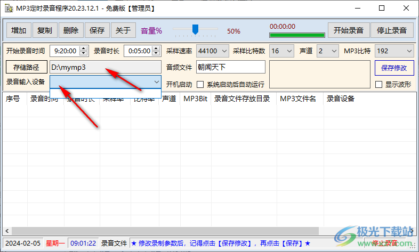
Task: Click the 声道 column header
Action: pyautogui.click(x=170, y=99)
